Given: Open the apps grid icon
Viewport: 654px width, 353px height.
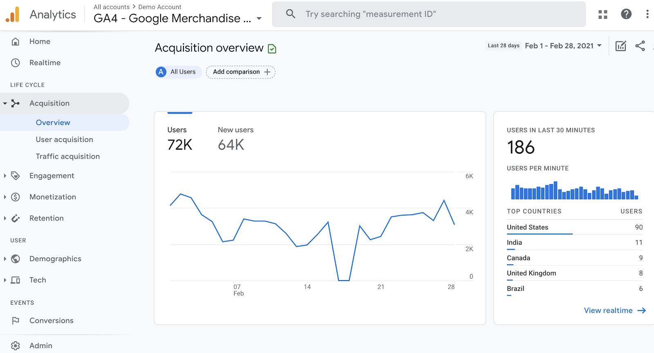Looking at the screenshot, I should tap(602, 14).
